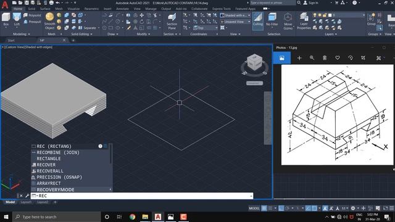
Task: Toggle annotation visibility icon in status bar
Action: (325, 208)
